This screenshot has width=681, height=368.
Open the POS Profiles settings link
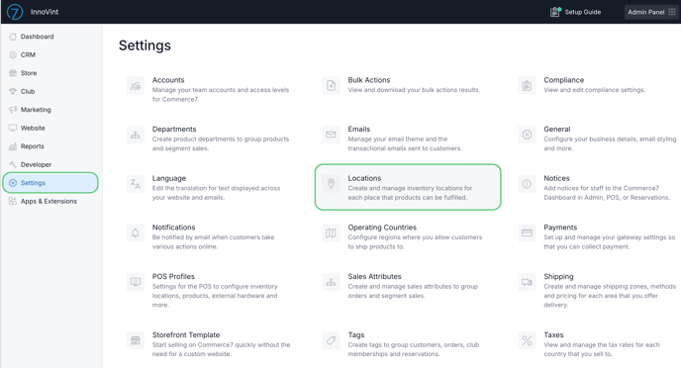point(173,276)
